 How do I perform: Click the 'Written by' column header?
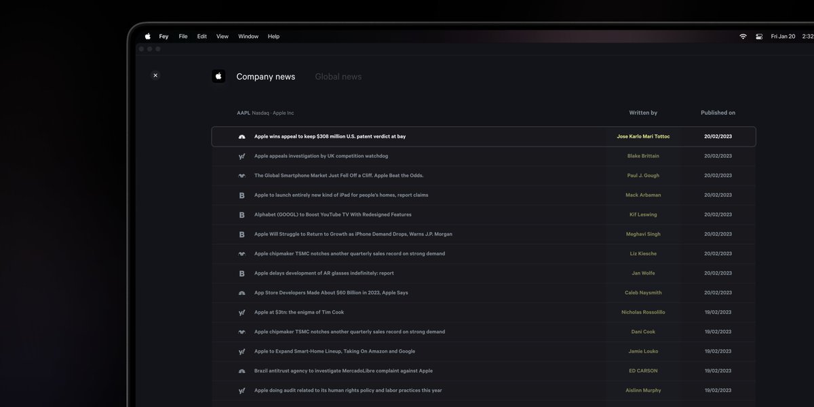click(643, 113)
